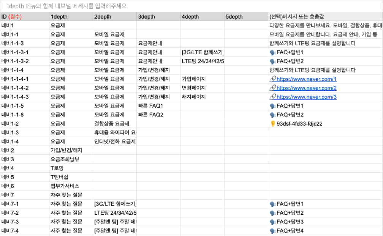Click the speech icon in row 네비7-2
Viewport: 383px width, 236px height.
pyautogui.click(x=272, y=213)
